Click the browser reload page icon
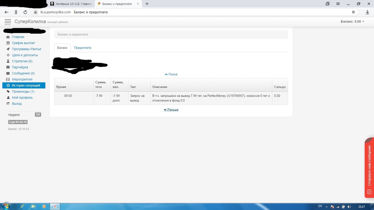Image resolution: width=374 pixels, height=210 pixels. click(x=25, y=12)
